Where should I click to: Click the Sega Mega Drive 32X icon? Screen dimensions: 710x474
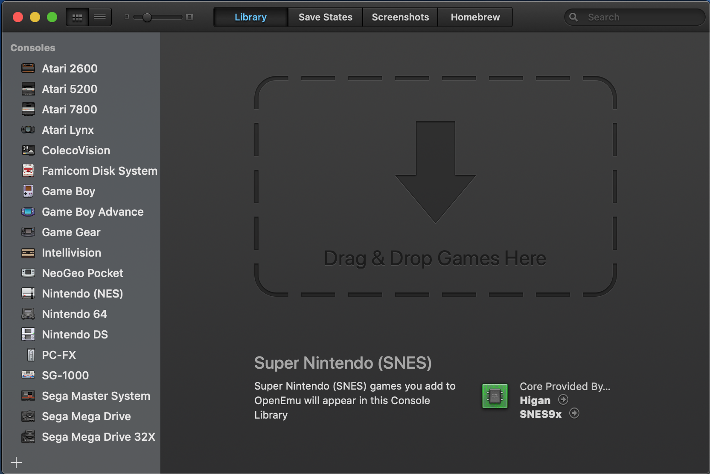coord(28,436)
